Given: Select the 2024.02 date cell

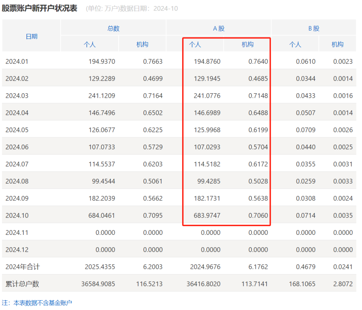Looking at the screenshot, I should 17,79.
